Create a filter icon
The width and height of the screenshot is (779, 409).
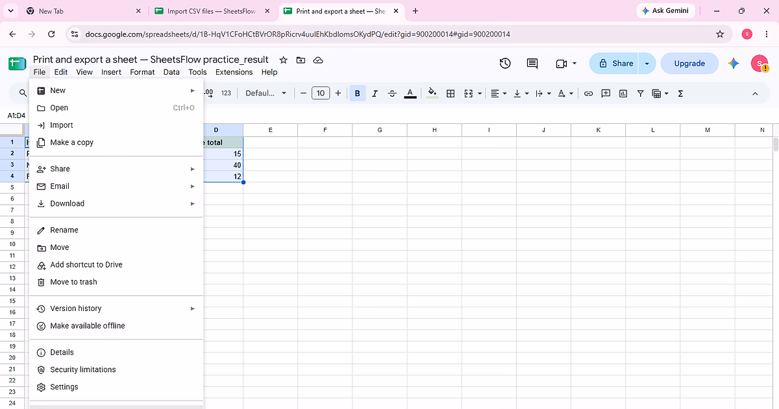pyautogui.click(x=641, y=93)
